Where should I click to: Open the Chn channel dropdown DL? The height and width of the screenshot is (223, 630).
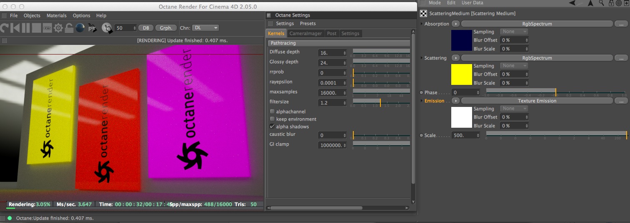(206, 28)
